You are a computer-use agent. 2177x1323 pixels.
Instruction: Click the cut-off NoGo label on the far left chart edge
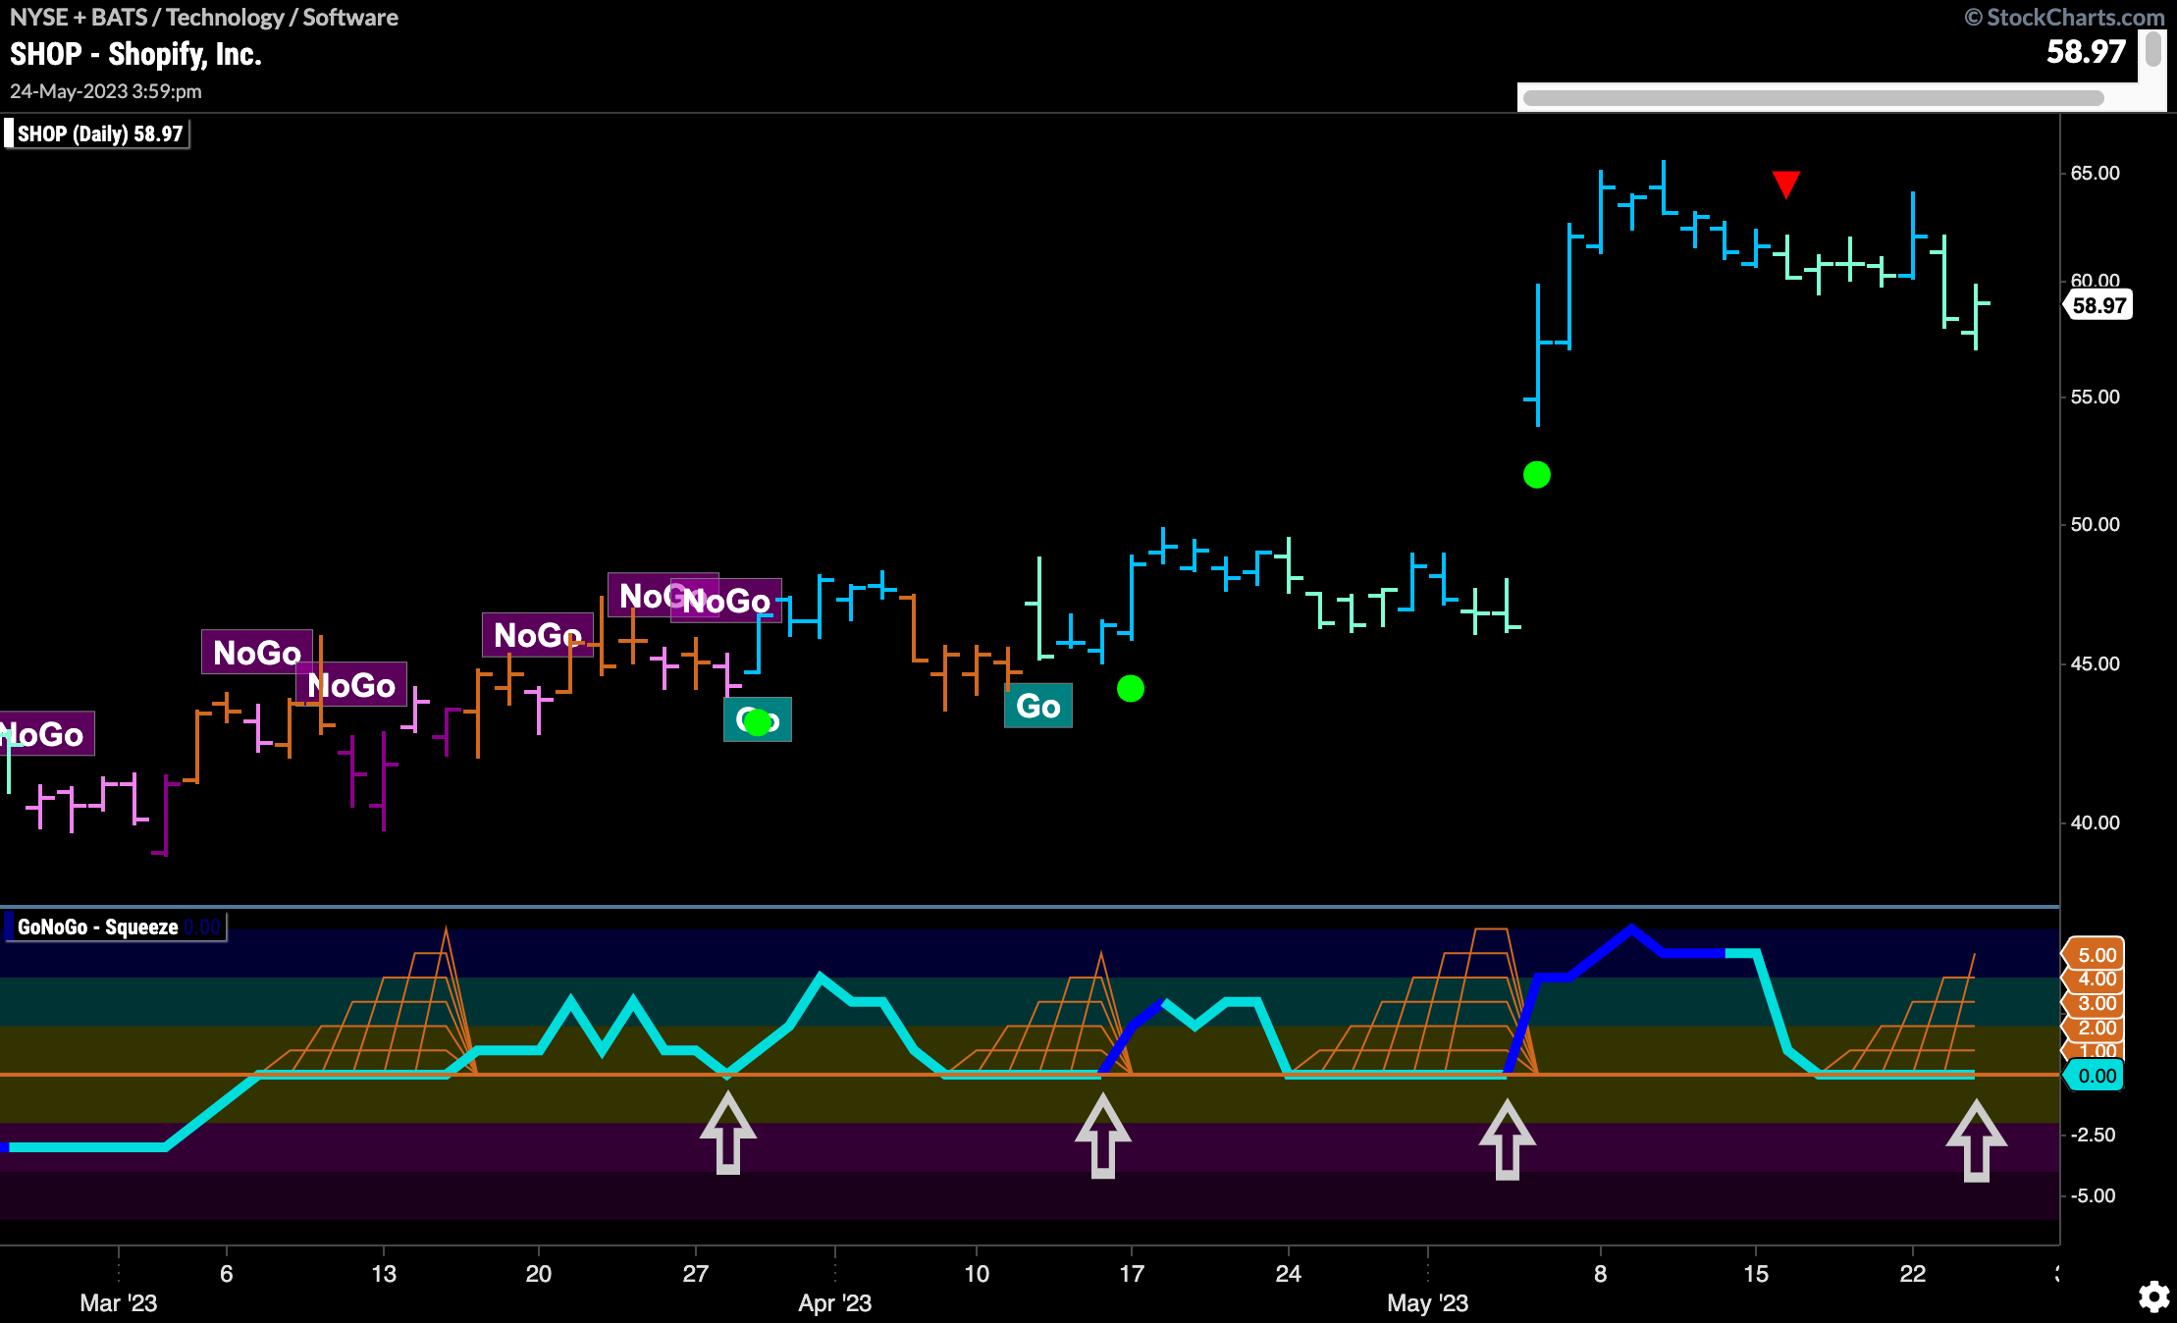(x=46, y=733)
